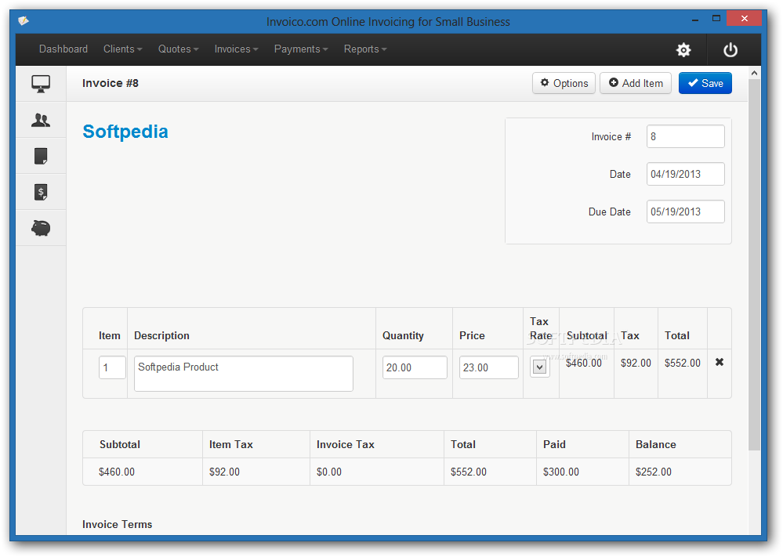Open the quotes document sidebar icon

[41, 156]
